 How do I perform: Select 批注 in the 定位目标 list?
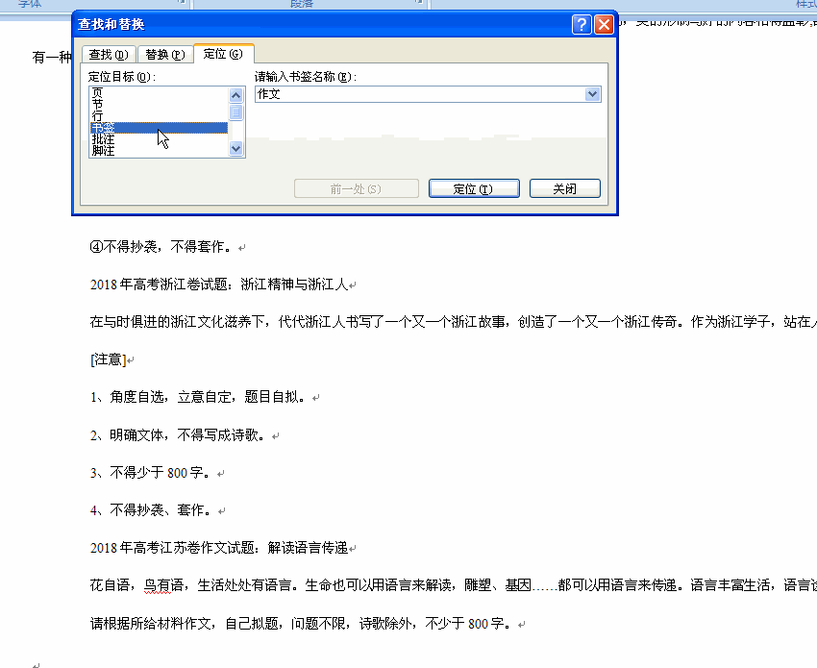(159, 139)
